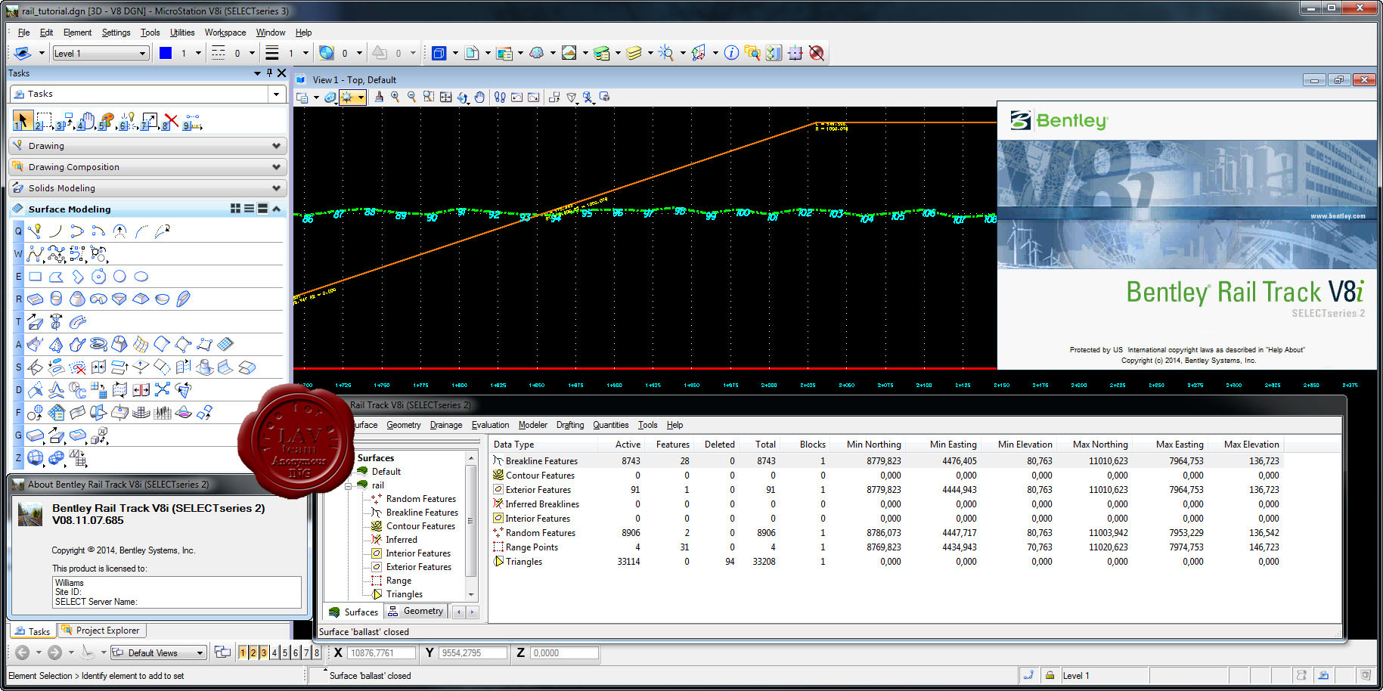This screenshot has height=691, width=1383.
Task: Open the Utilities menu
Action: pyautogui.click(x=182, y=33)
